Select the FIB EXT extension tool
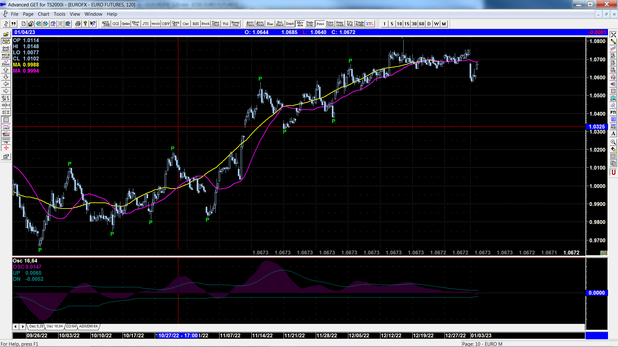Screen dimensions: 618x347 613,63
